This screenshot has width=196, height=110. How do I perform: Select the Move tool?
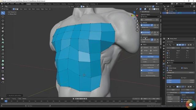(3, 20)
